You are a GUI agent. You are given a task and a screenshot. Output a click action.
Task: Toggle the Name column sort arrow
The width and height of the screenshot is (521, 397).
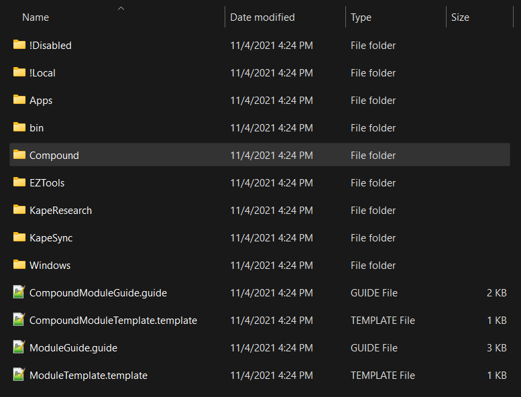pos(121,9)
